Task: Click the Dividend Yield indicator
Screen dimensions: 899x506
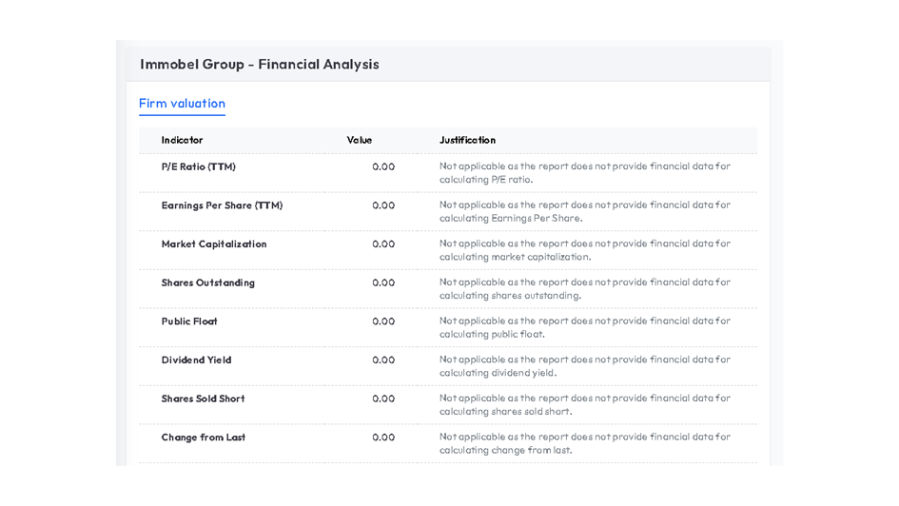Action: (x=196, y=360)
